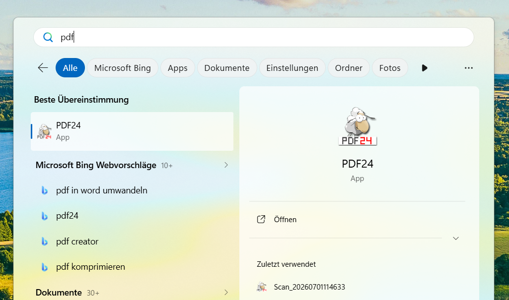Image resolution: width=509 pixels, height=300 pixels.
Task: Expand Microsoft Bing Webvorschläge section
Action: [x=226, y=165]
